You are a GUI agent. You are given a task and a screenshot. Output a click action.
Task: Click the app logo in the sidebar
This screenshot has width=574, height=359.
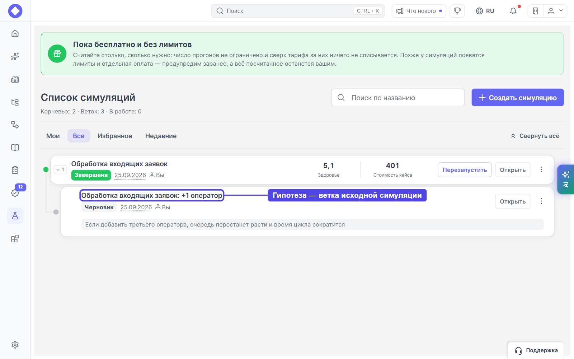click(15, 11)
